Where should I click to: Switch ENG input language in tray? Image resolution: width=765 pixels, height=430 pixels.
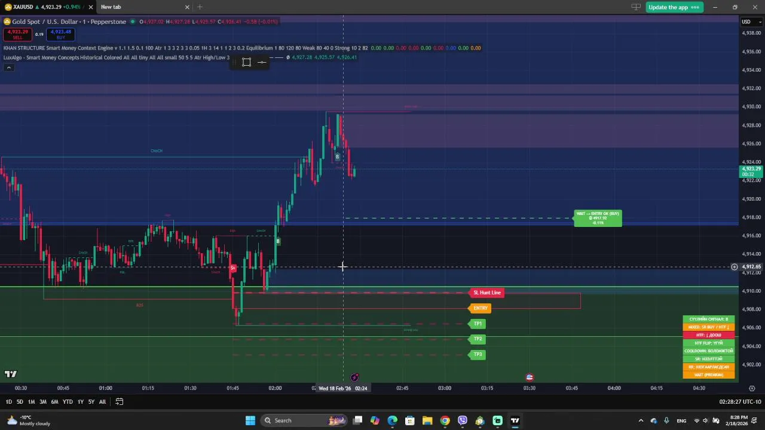[x=681, y=420]
